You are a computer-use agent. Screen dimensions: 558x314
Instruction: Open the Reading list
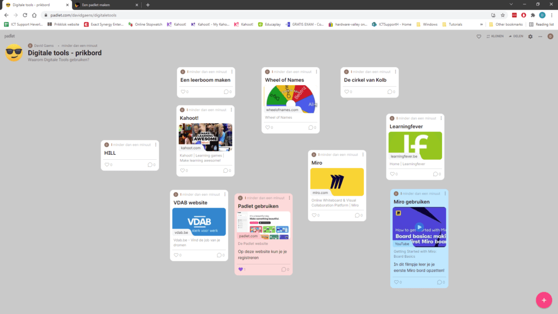point(541,25)
